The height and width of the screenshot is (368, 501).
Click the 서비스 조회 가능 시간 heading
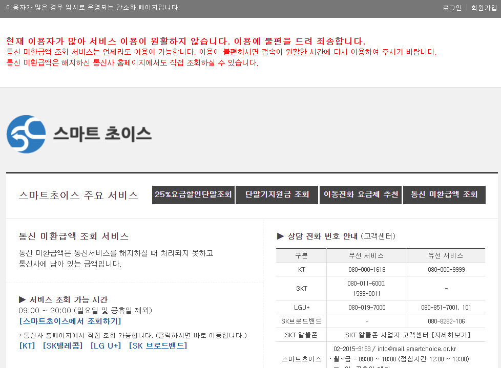[68, 300]
